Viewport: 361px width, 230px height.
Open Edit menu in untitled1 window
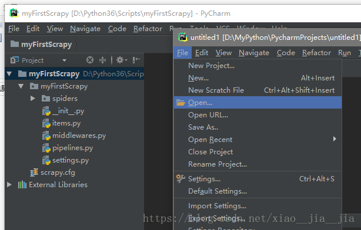pos(202,53)
